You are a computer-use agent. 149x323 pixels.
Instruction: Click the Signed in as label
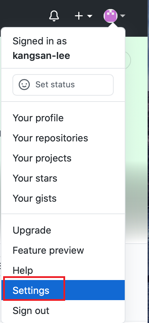point(40,41)
